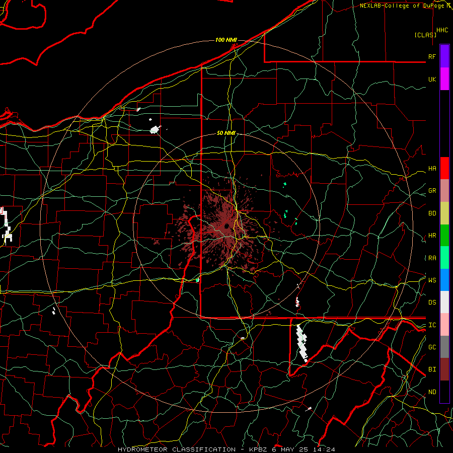Click the BI brown legend swatch
The width and height of the screenshot is (453, 453).
point(444,369)
